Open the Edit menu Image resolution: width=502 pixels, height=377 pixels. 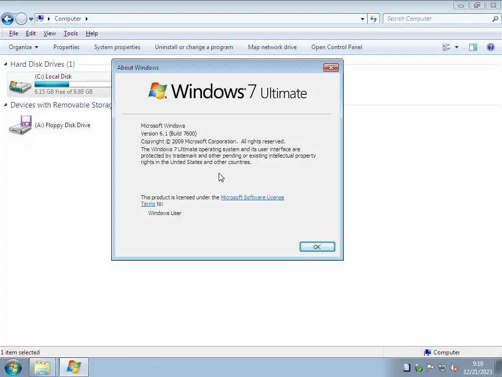(x=31, y=33)
